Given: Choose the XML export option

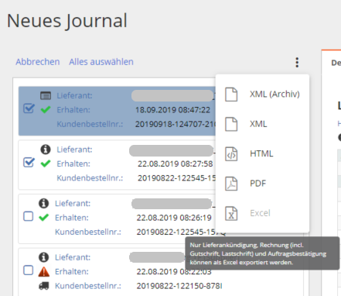Looking at the screenshot, I should [x=262, y=124].
